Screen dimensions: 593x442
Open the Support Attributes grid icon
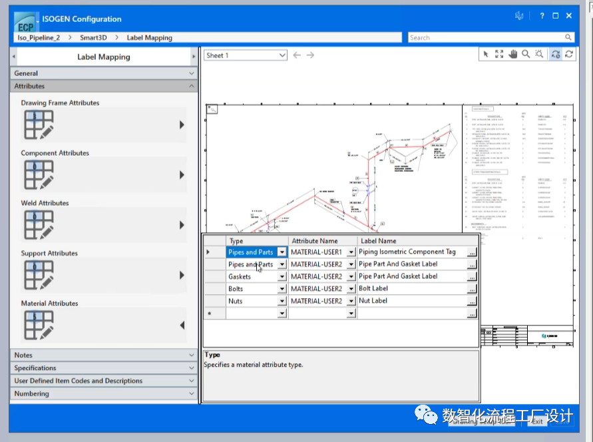click(x=39, y=275)
